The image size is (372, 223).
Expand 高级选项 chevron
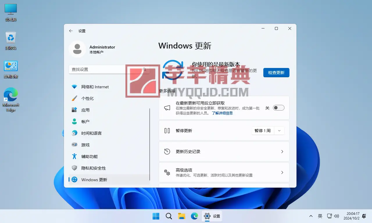tap(282, 172)
